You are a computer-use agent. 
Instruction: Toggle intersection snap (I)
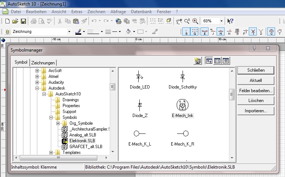(x=253, y=31)
